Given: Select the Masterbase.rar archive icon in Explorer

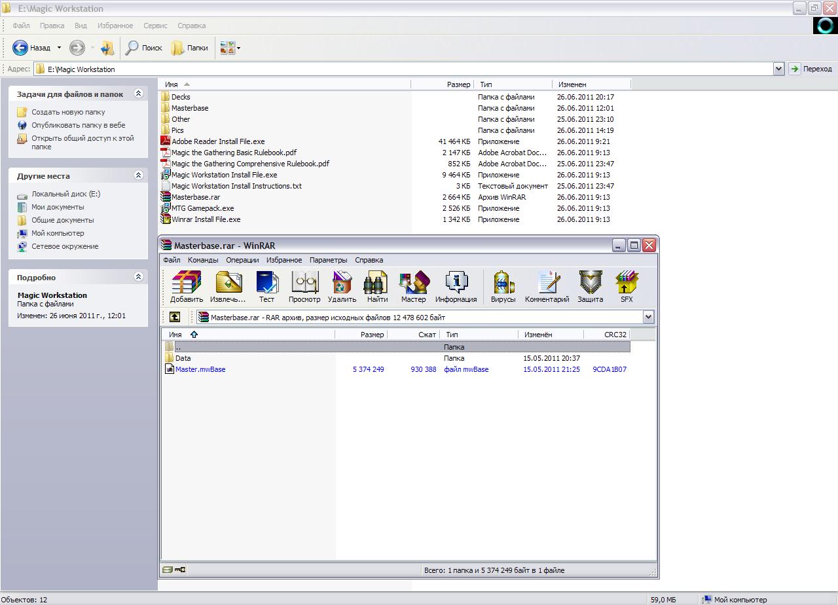Looking at the screenshot, I should (x=166, y=197).
